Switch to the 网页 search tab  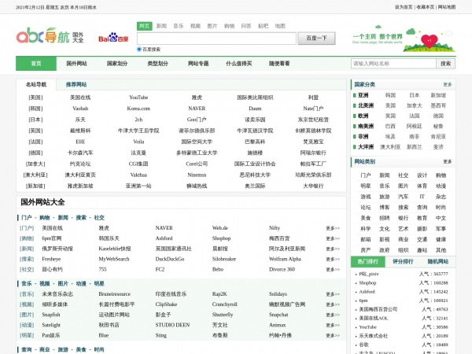pos(145,26)
